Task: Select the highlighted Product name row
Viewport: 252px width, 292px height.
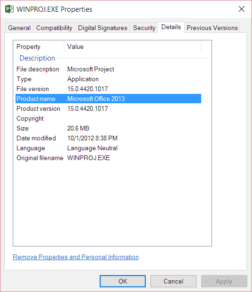Action: [x=109, y=99]
